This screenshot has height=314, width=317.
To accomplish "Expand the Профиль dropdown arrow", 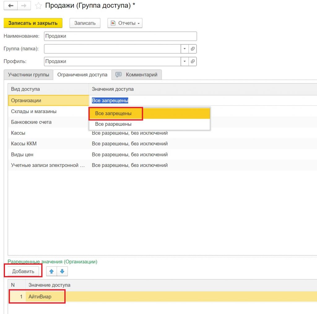I will point(185,61).
